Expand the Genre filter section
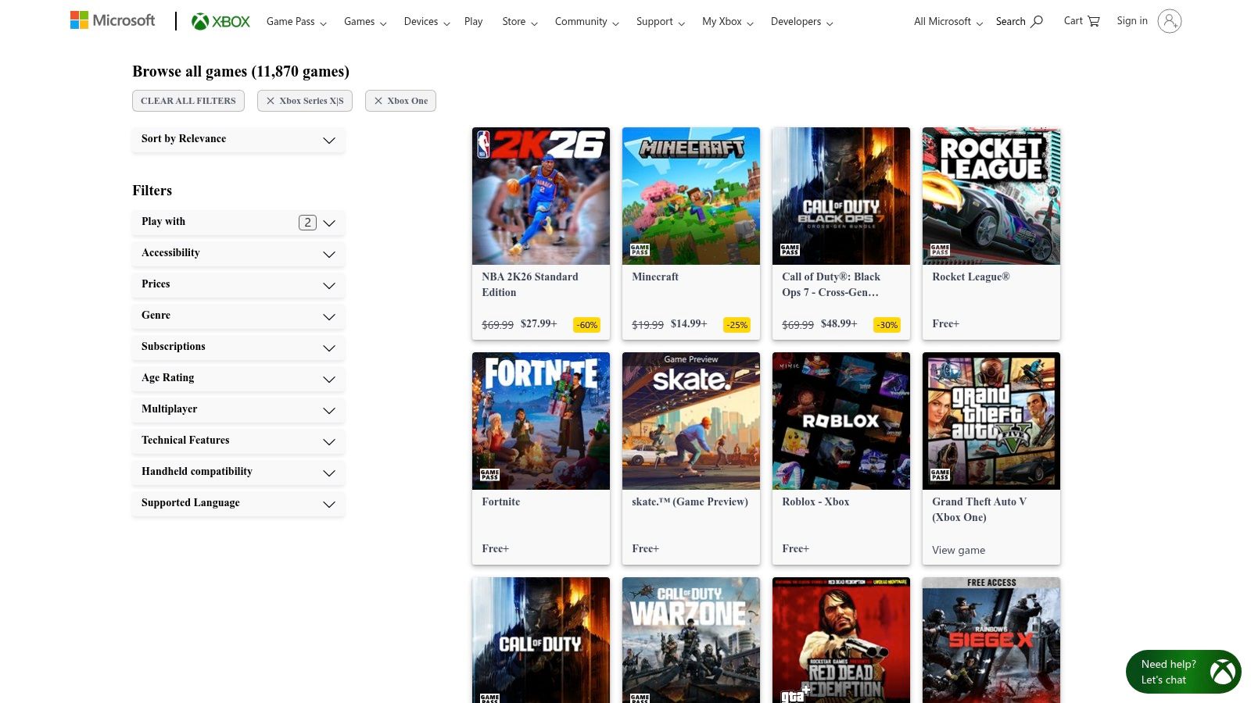Screen dimensions: 1251x703 pyautogui.click(x=238, y=316)
